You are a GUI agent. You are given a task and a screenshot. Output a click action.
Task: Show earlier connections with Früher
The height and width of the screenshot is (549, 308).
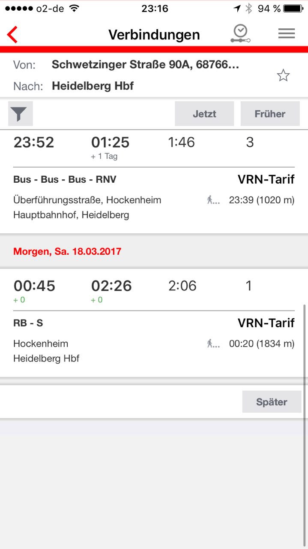click(x=270, y=114)
